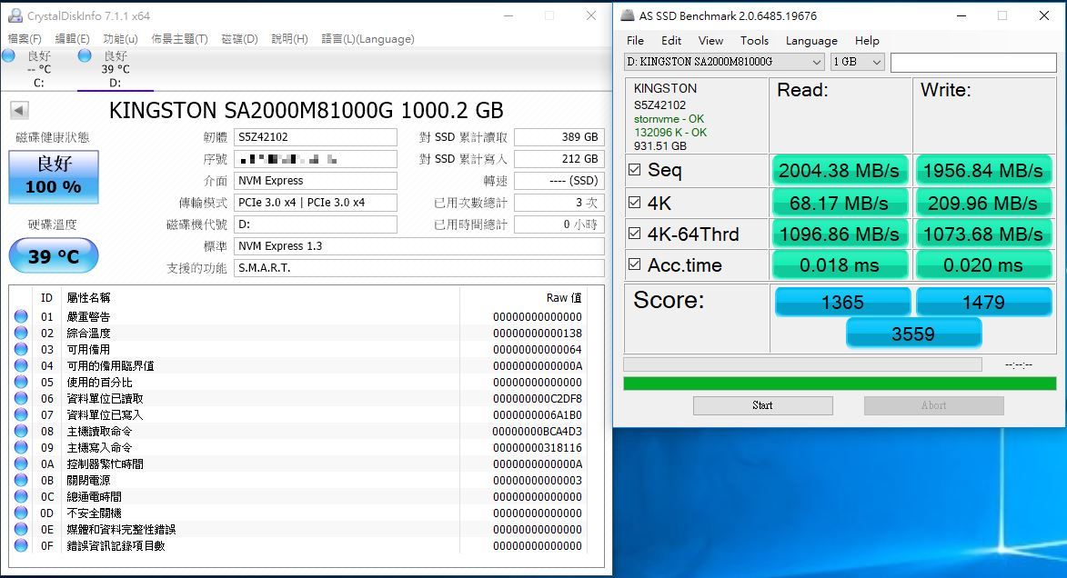Click the 212 GB total writes value
This screenshot has width=1067, height=578.
click(559, 158)
